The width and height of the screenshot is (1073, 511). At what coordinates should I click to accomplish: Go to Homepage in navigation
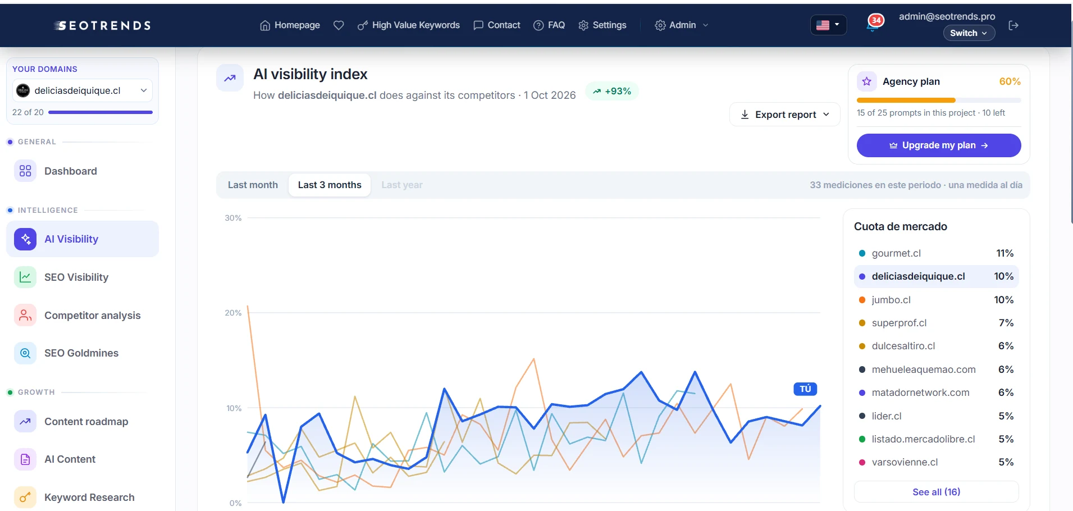click(290, 25)
